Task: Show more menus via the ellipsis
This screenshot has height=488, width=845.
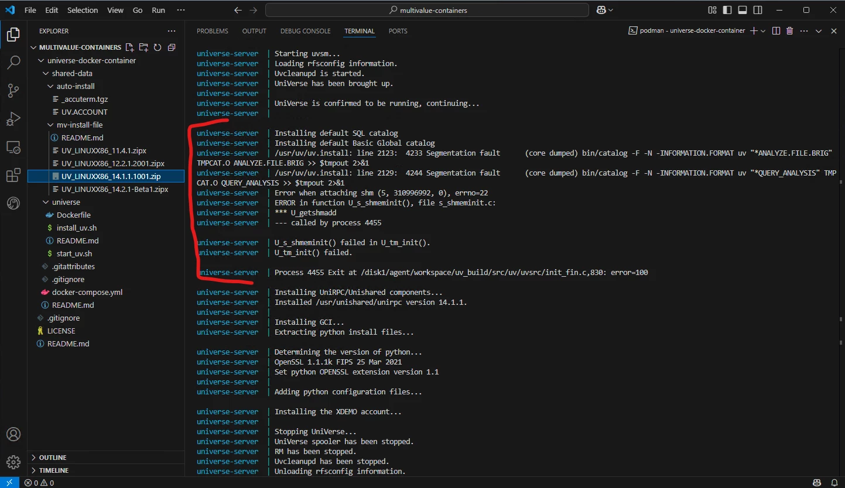Action: coord(181,10)
